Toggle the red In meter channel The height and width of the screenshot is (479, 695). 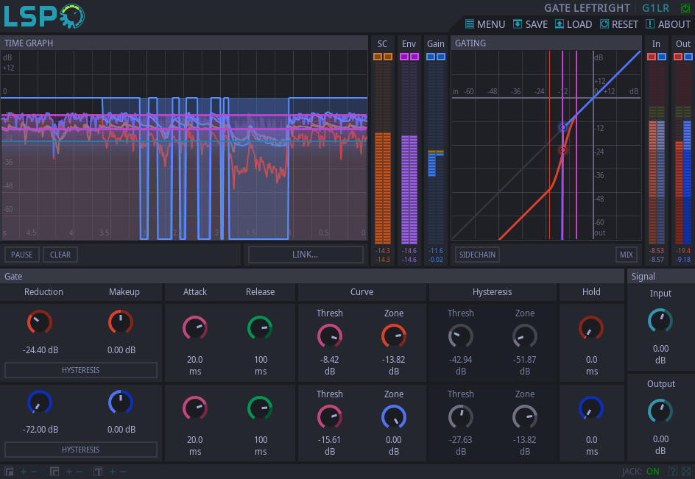point(652,57)
